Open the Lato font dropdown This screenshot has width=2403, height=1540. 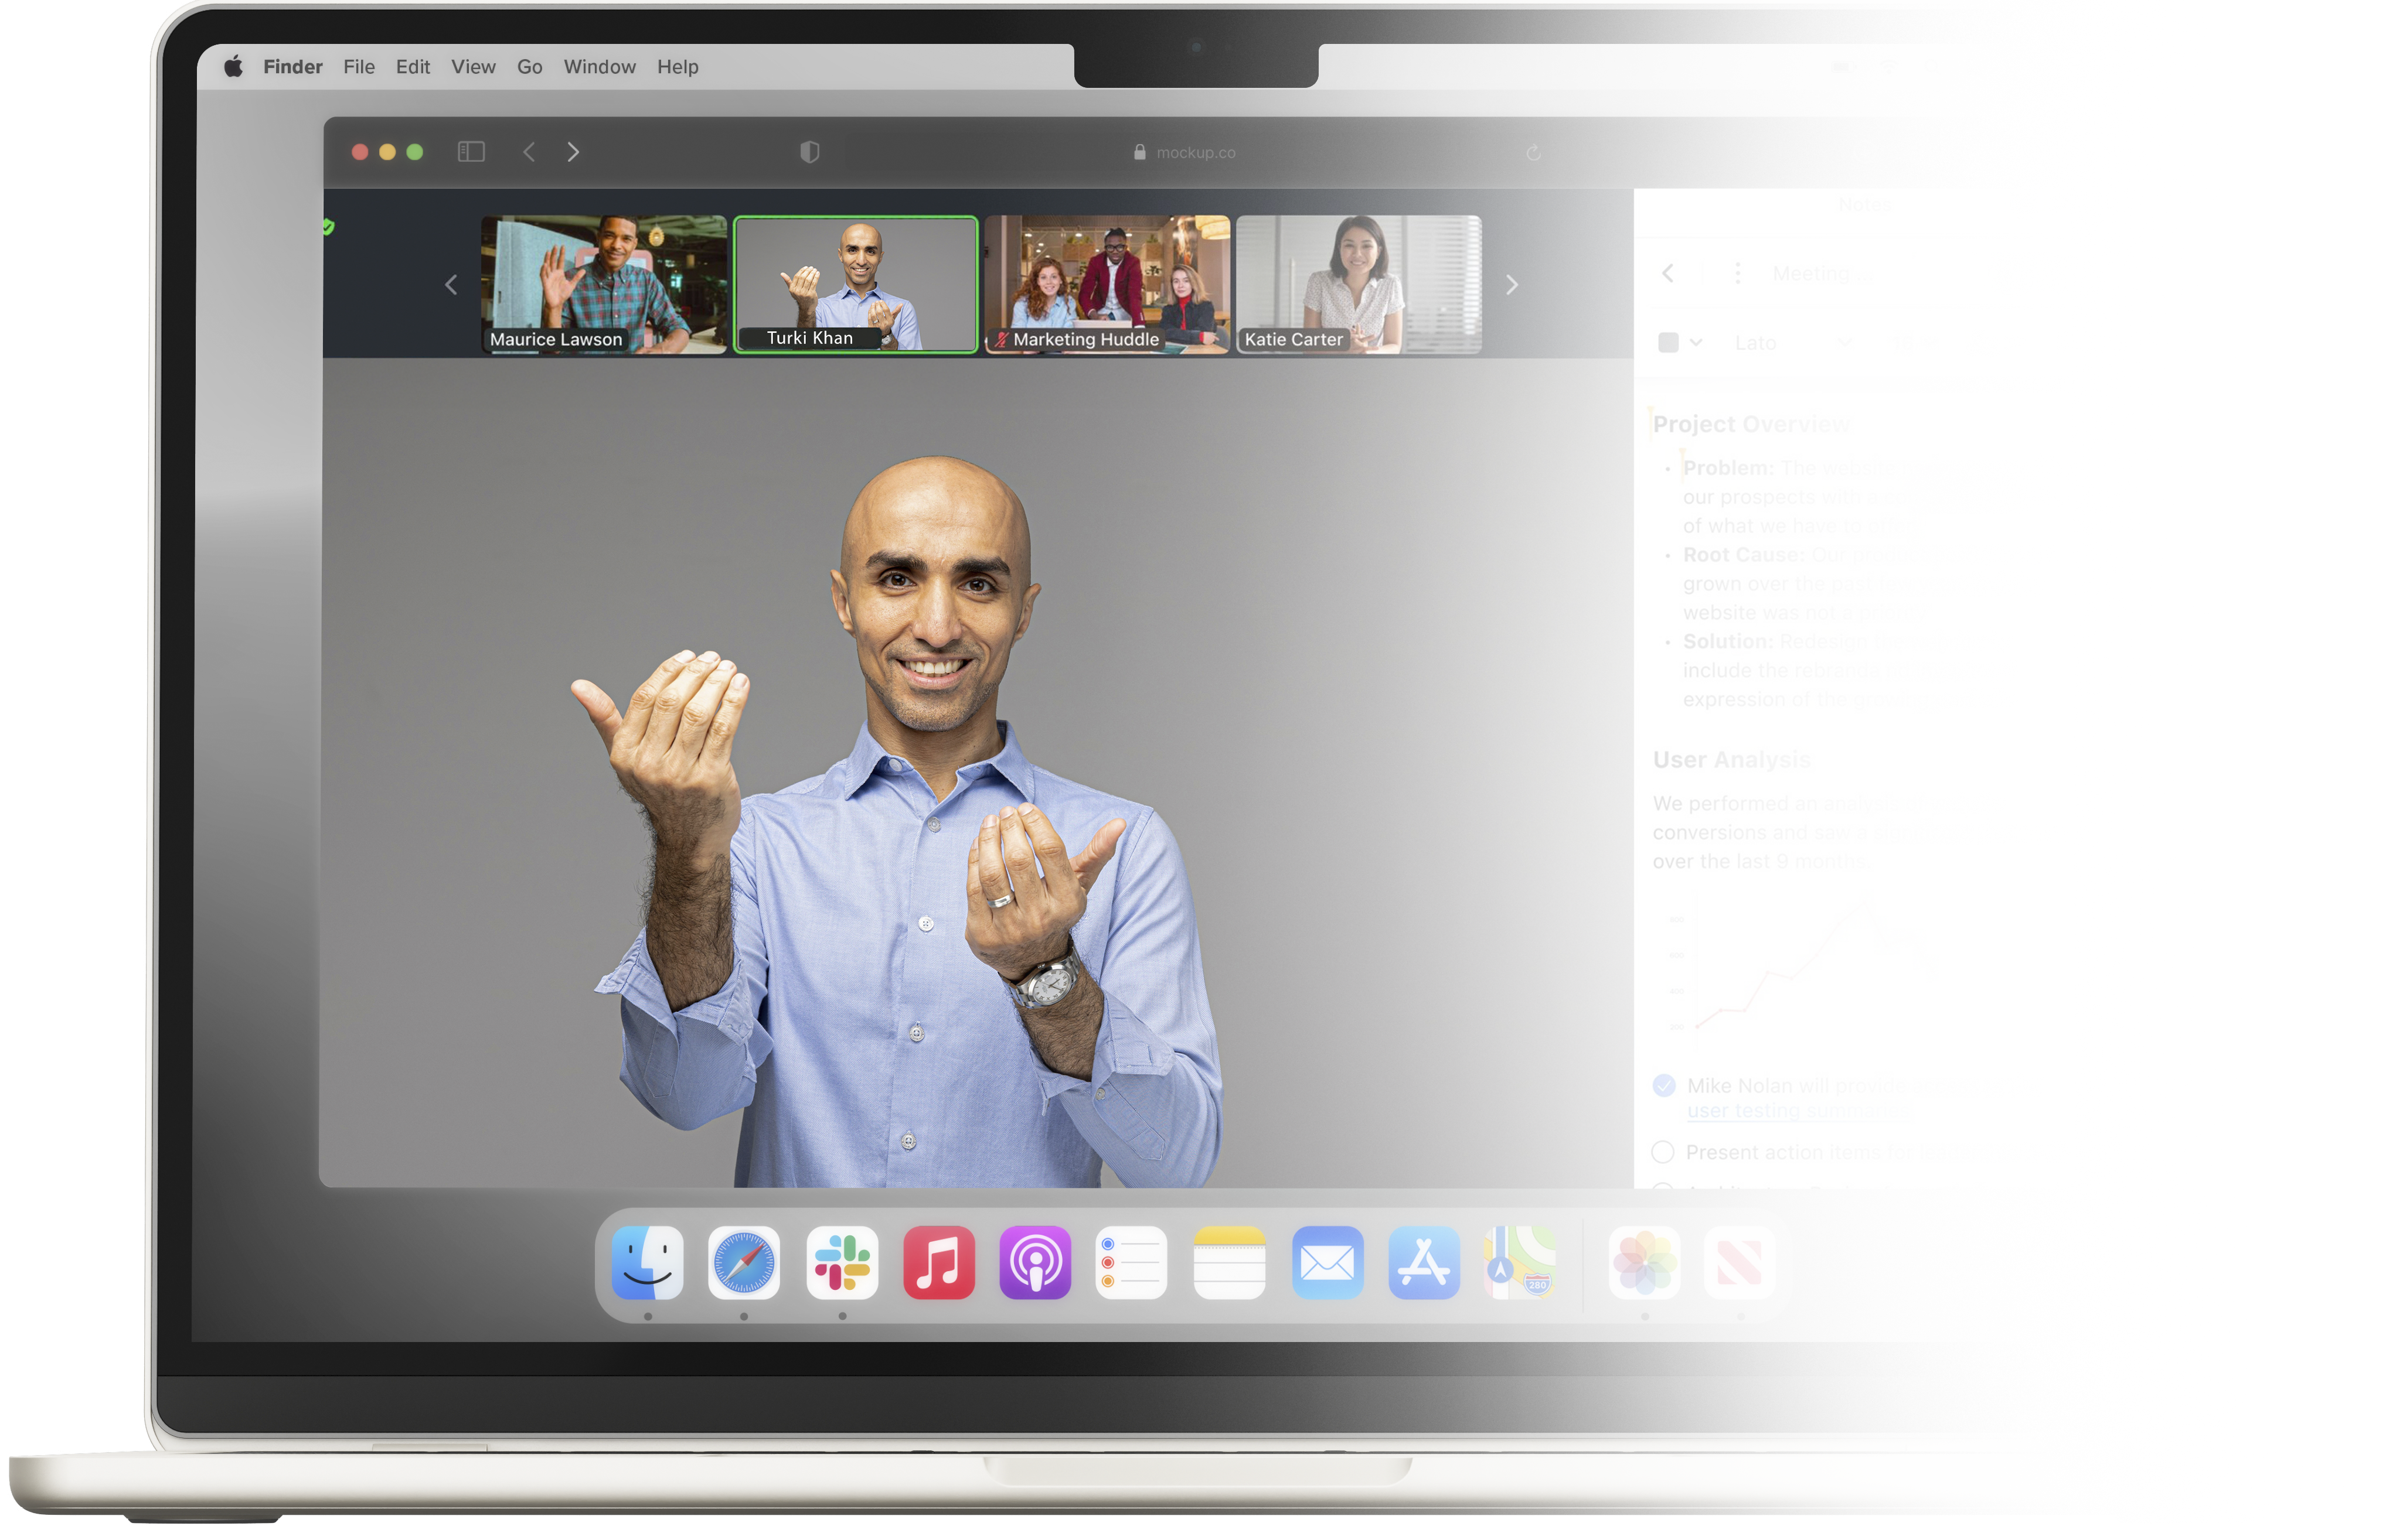[1793, 343]
